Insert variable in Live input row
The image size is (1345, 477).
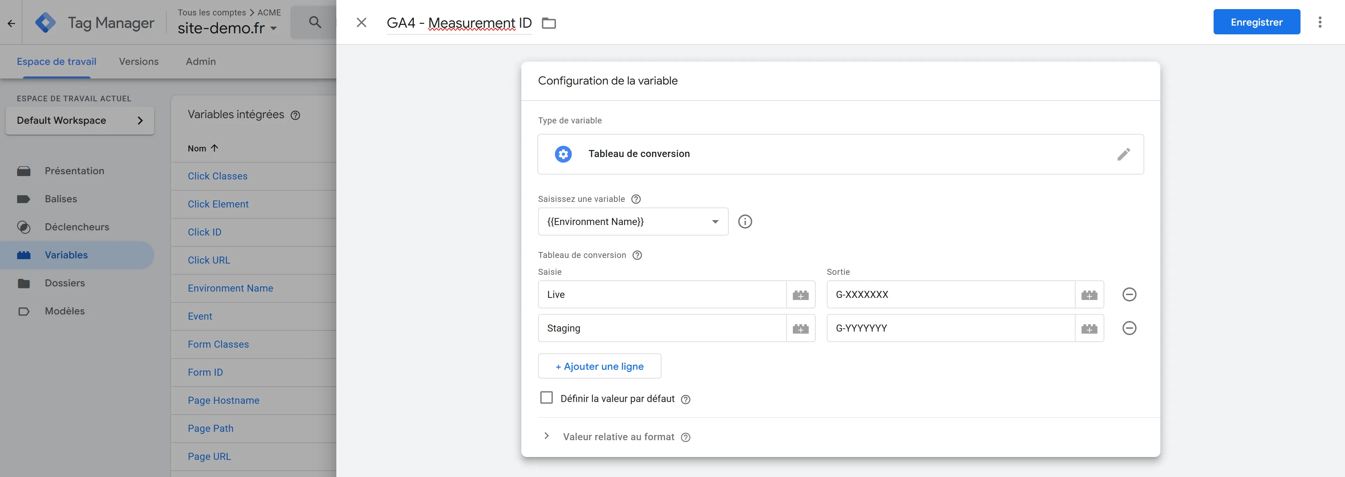[x=801, y=295]
